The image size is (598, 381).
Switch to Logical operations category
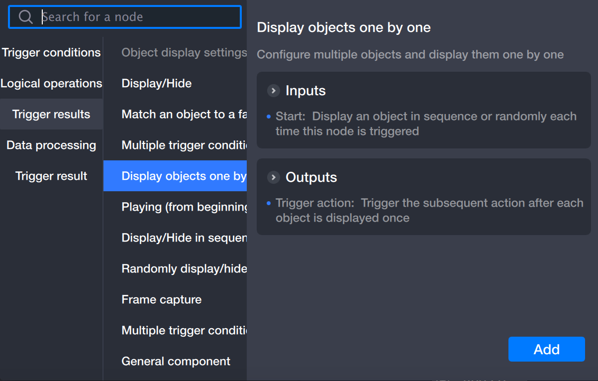coord(51,83)
